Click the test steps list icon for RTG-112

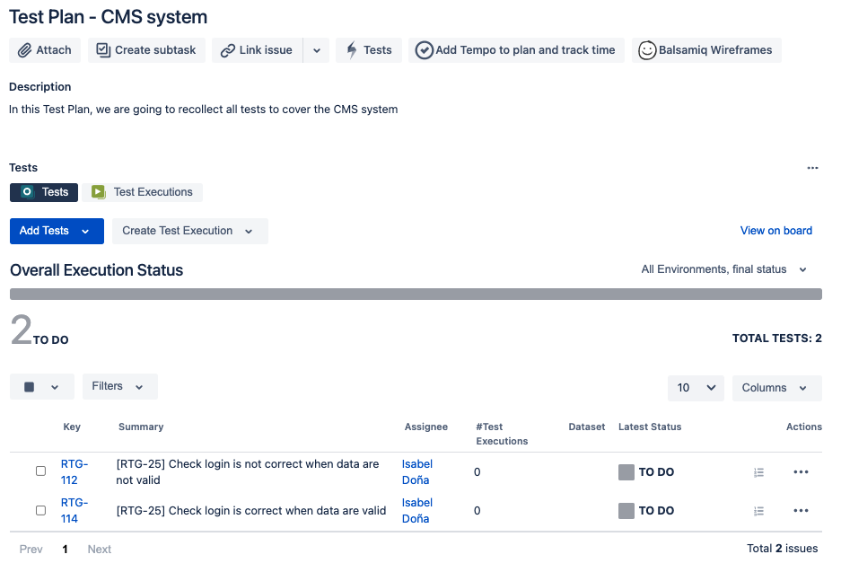pyautogui.click(x=758, y=472)
